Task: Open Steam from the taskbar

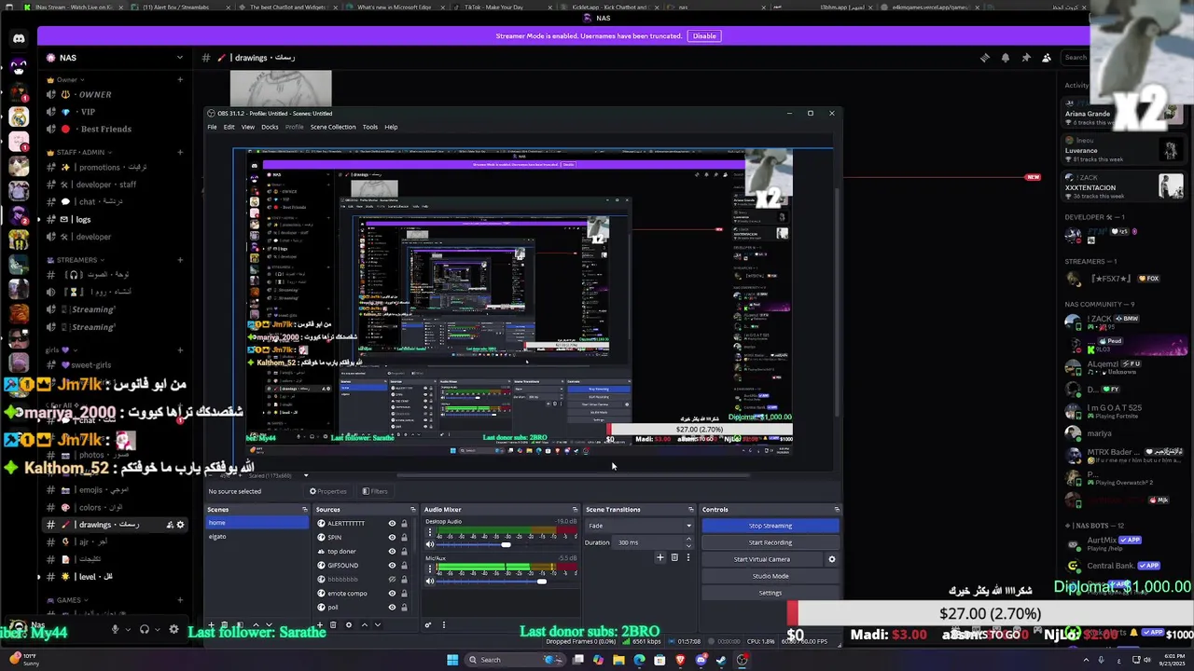Action: point(721,660)
